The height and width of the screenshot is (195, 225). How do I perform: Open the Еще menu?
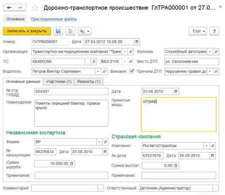198,31
